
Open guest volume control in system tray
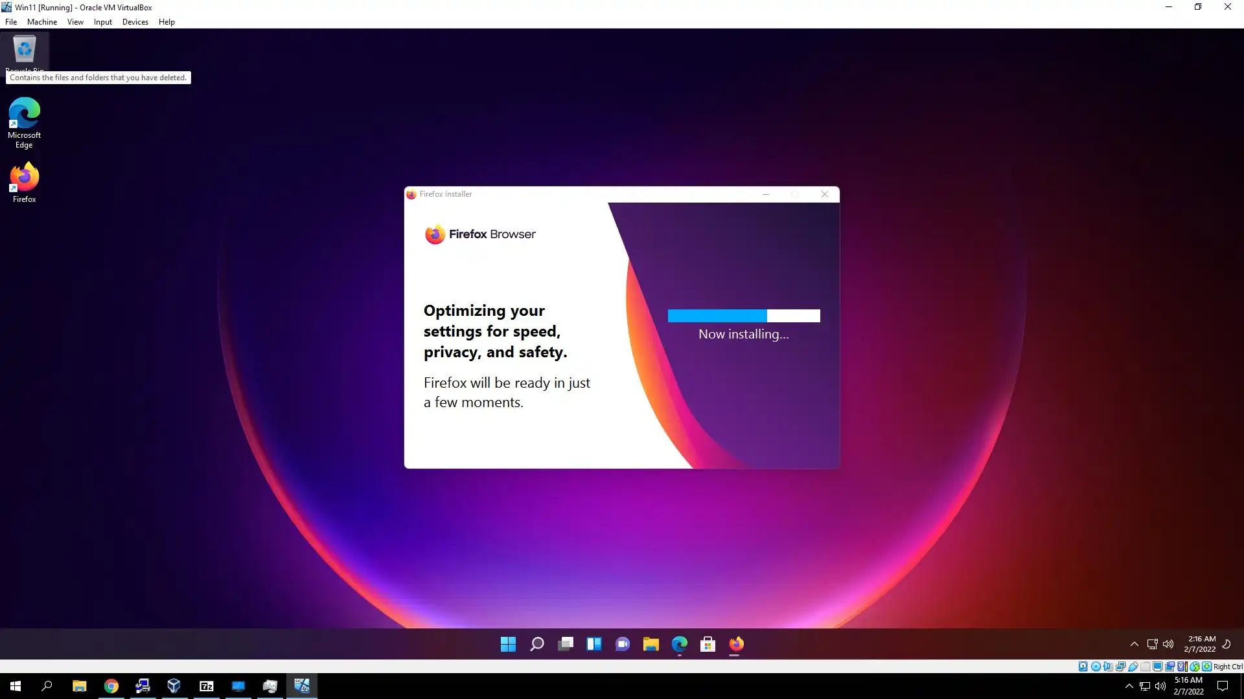click(x=1168, y=644)
